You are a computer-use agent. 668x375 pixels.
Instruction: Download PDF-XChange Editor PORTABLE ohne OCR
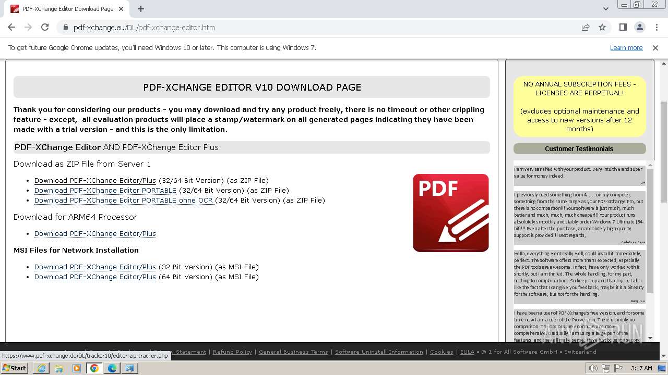coord(124,200)
